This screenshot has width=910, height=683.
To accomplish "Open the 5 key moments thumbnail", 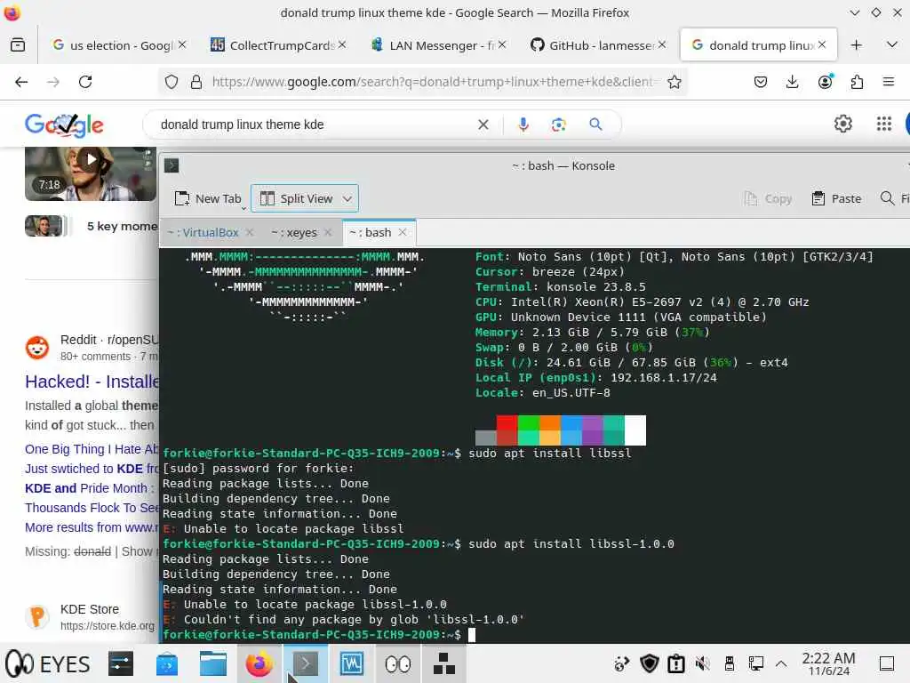I will pos(44,226).
